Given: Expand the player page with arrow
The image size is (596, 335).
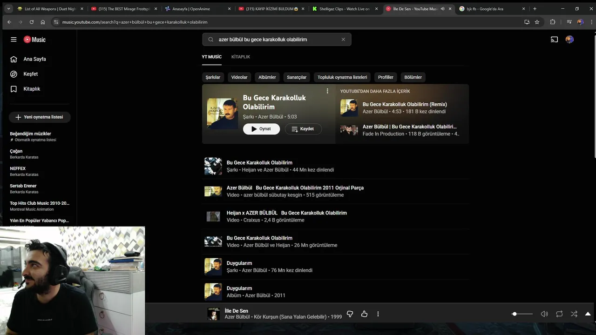Looking at the screenshot, I should click(588, 314).
